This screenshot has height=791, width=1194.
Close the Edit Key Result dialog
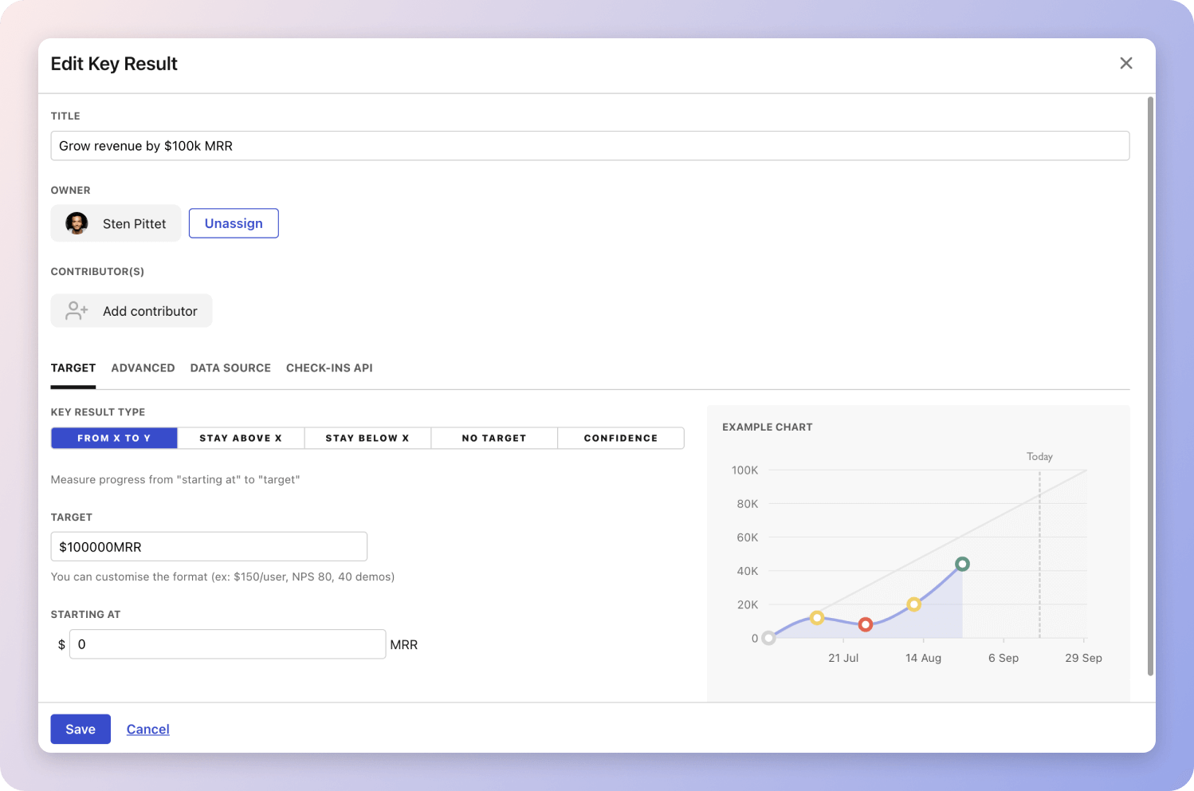coord(1125,63)
